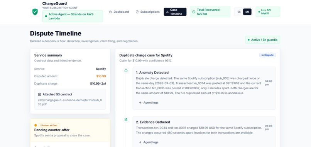Expand Agent logs under Evidence Gathered
The width and height of the screenshot is (311, 147).
coord(148,142)
